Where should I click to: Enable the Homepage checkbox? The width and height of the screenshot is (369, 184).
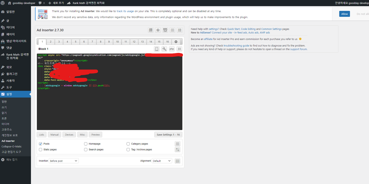86,144
